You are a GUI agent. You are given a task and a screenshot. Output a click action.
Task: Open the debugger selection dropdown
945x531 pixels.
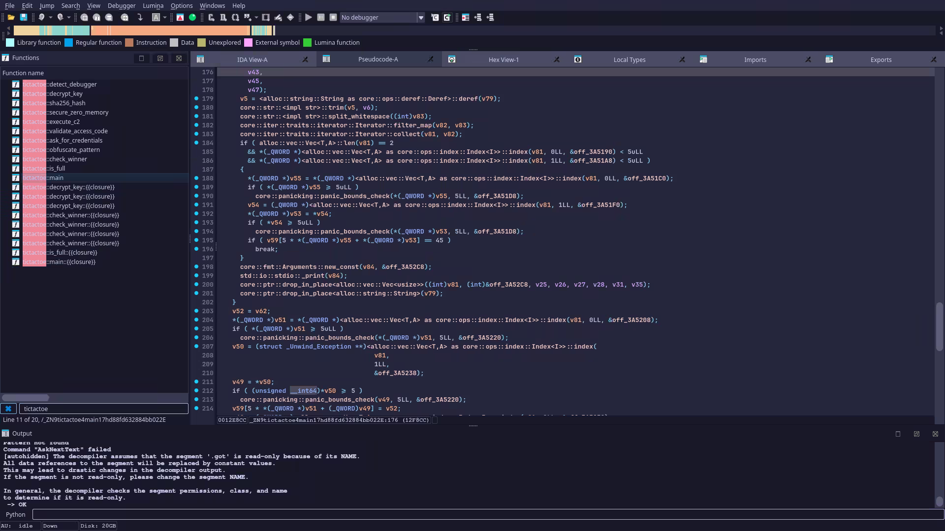click(421, 18)
